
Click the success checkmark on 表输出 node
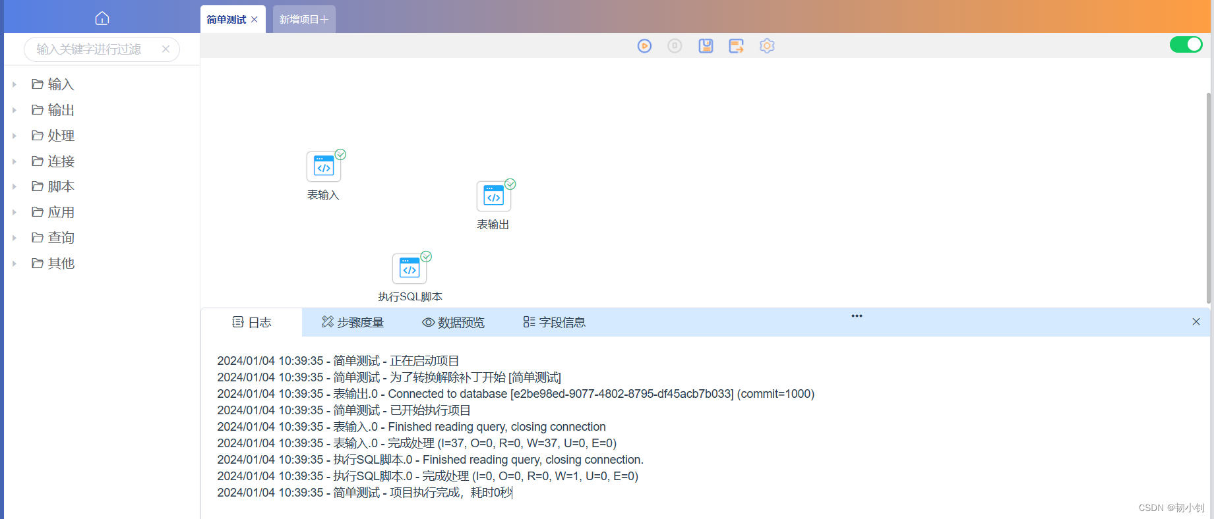click(x=510, y=184)
